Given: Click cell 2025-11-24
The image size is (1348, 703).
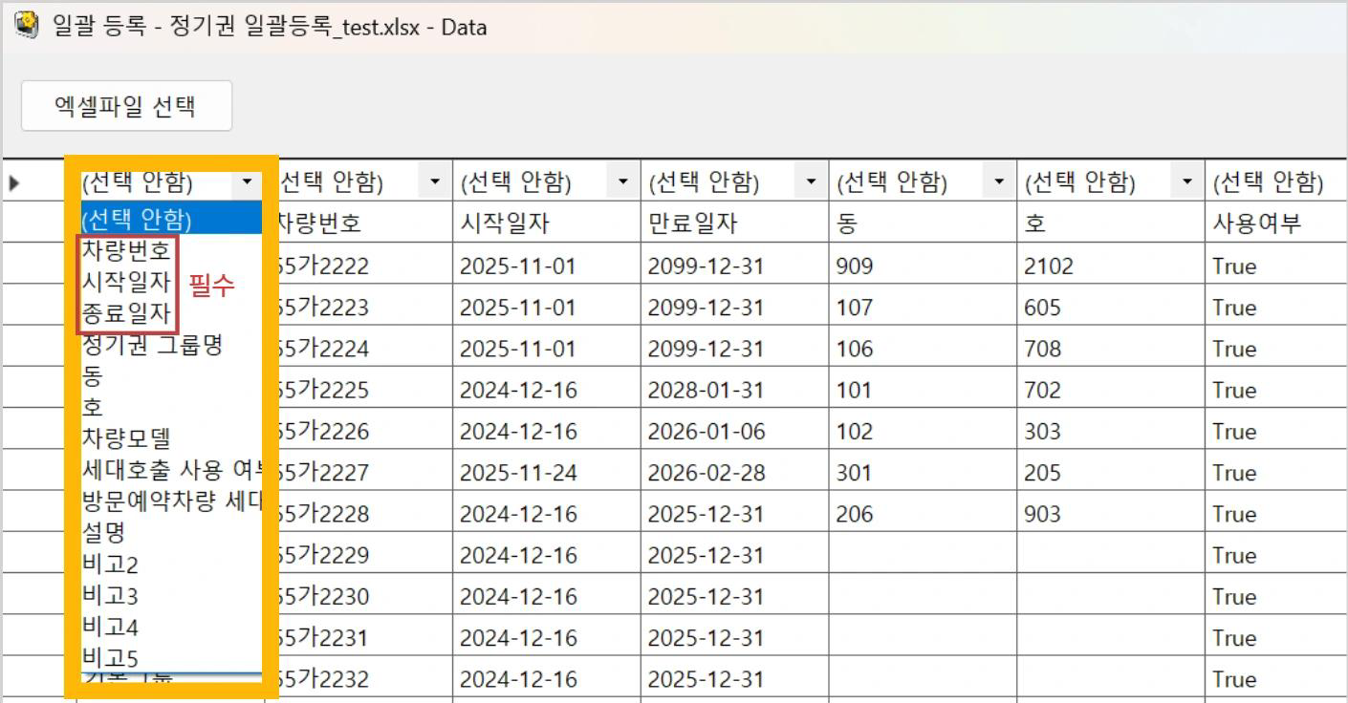Looking at the screenshot, I should (x=547, y=472).
